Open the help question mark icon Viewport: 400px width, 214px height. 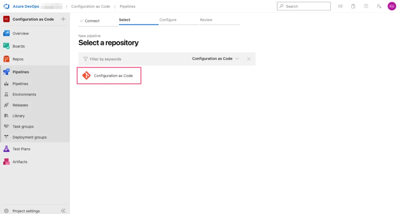coord(366,6)
